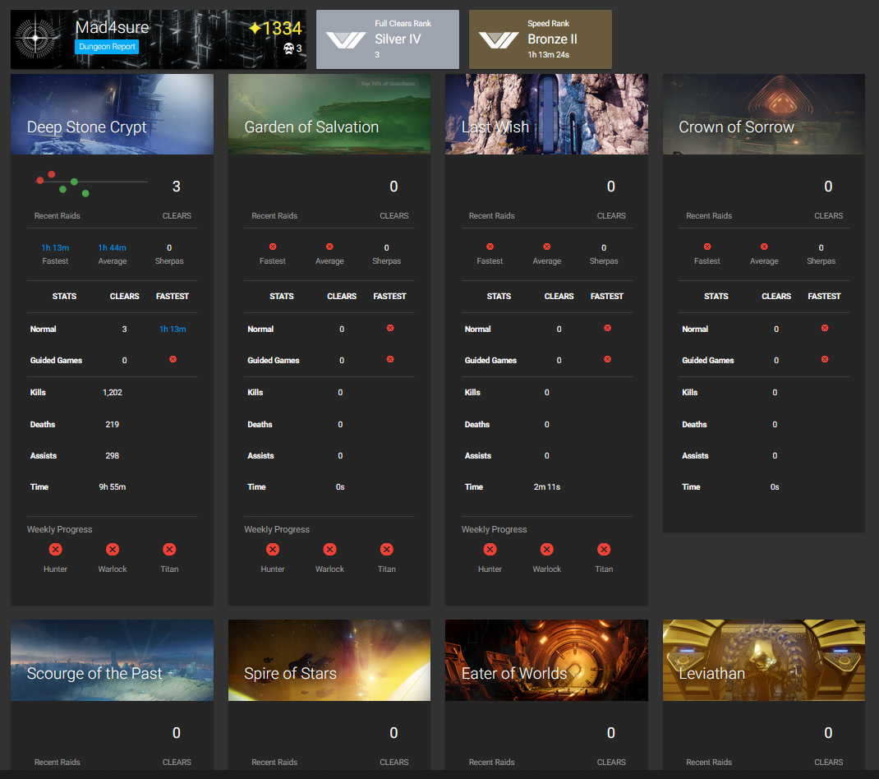879x779 pixels.
Task: Click Last Wish Fastest red X icon
Action: 490,247
